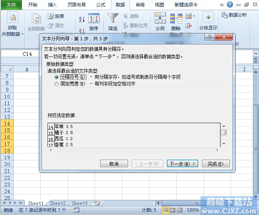Click the Outline group icon
The height and width of the screenshot is (215, 259).
208,17
